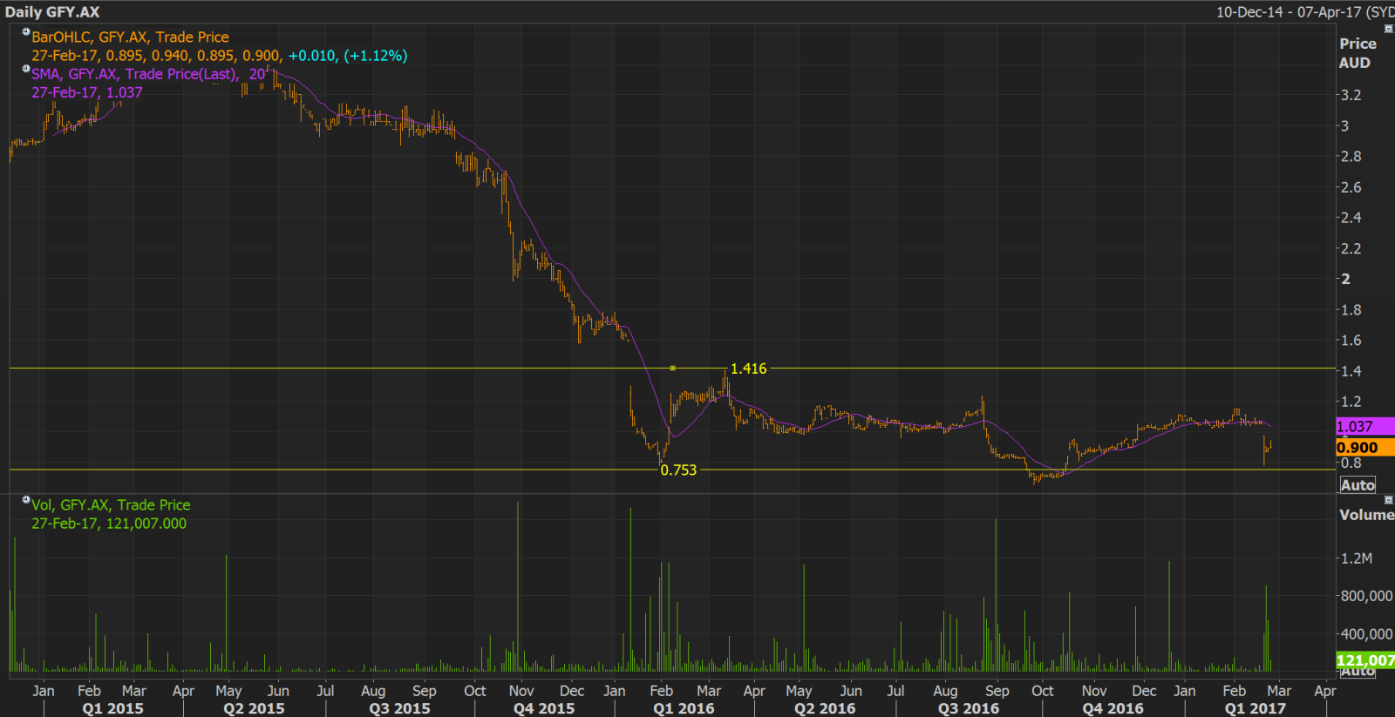1395x717 pixels.
Task: Click the Auto scale button on the volume axis
Action: click(1358, 673)
